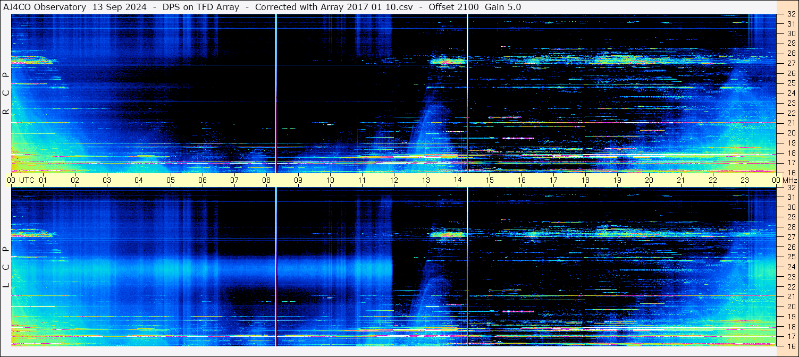Click hour '23' on the UTC time axis
Screen dimensions: 799x357
pyautogui.click(x=745, y=180)
